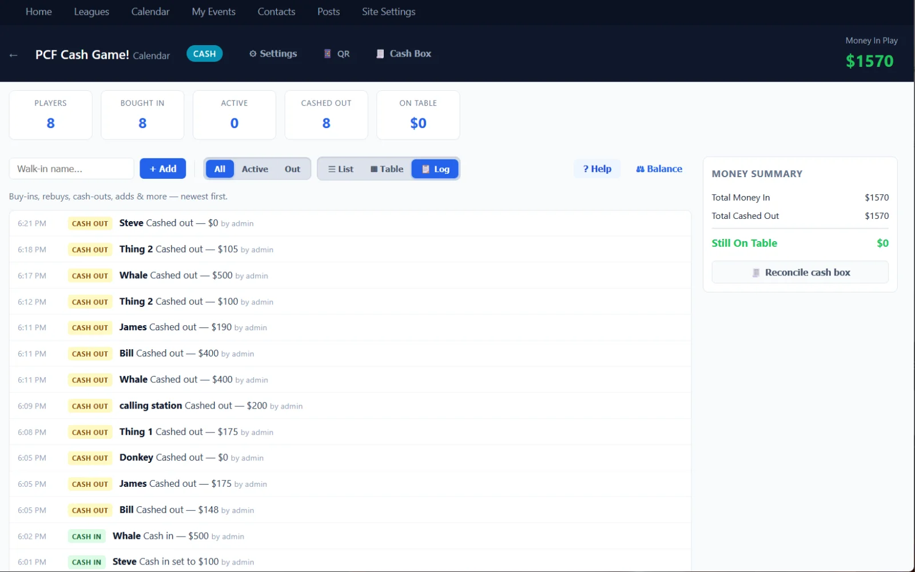Select 'Whale Cash in — $500' entry
This screenshot has height=572, width=915.
coord(350,536)
